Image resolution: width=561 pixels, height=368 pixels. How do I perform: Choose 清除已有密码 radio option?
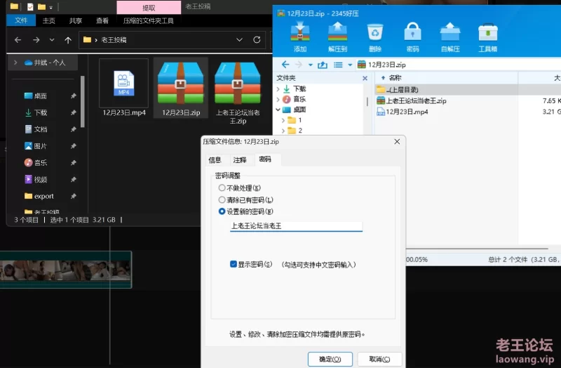(222, 199)
